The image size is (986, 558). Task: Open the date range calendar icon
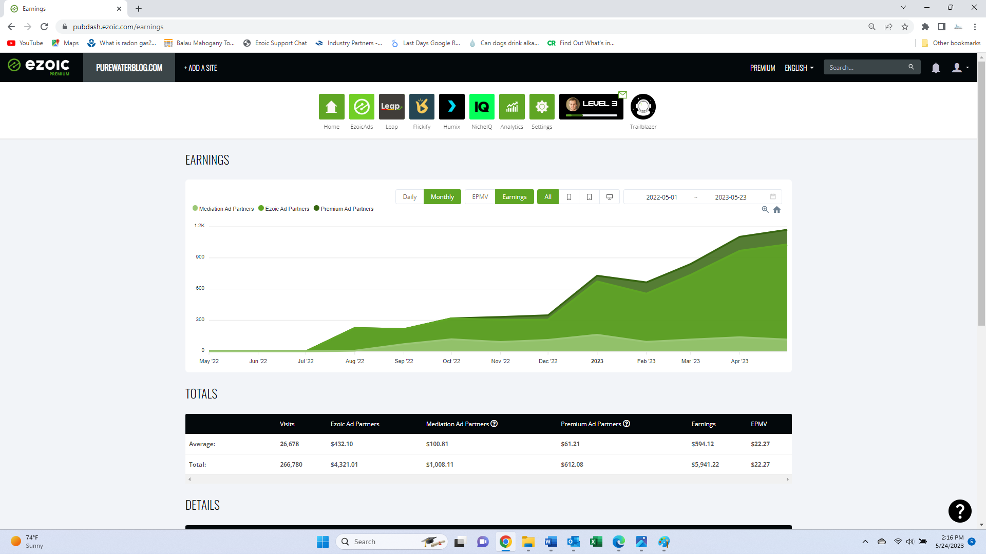(773, 197)
